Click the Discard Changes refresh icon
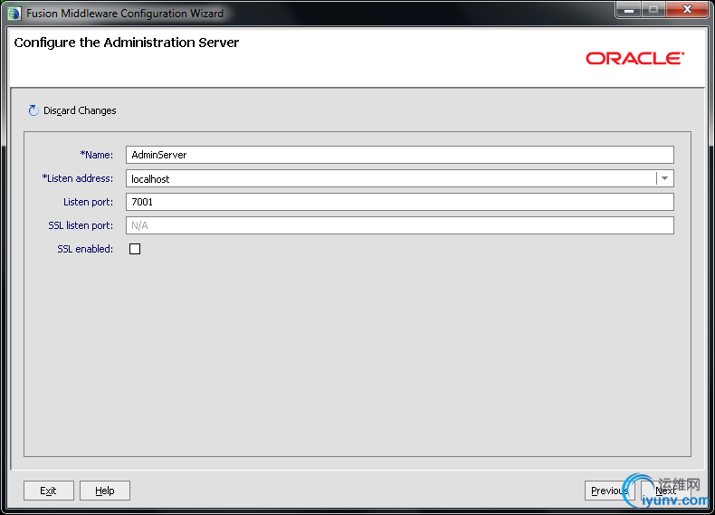 click(x=33, y=110)
